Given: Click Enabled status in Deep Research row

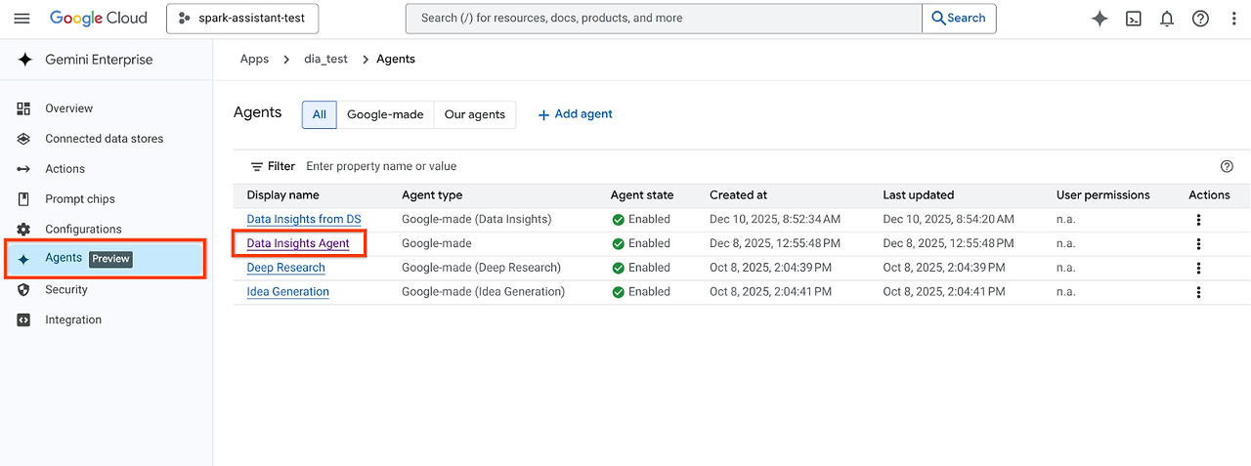Looking at the screenshot, I should tap(641, 268).
